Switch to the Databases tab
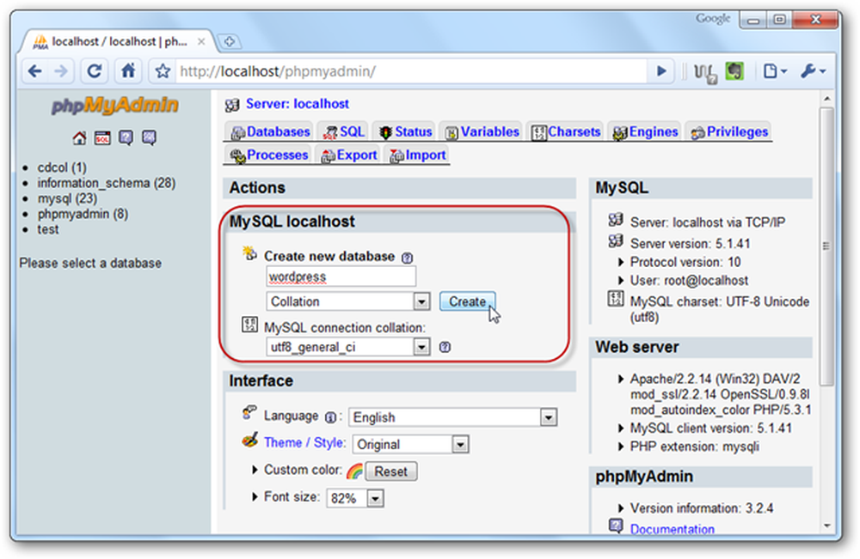860x559 pixels. click(x=270, y=132)
